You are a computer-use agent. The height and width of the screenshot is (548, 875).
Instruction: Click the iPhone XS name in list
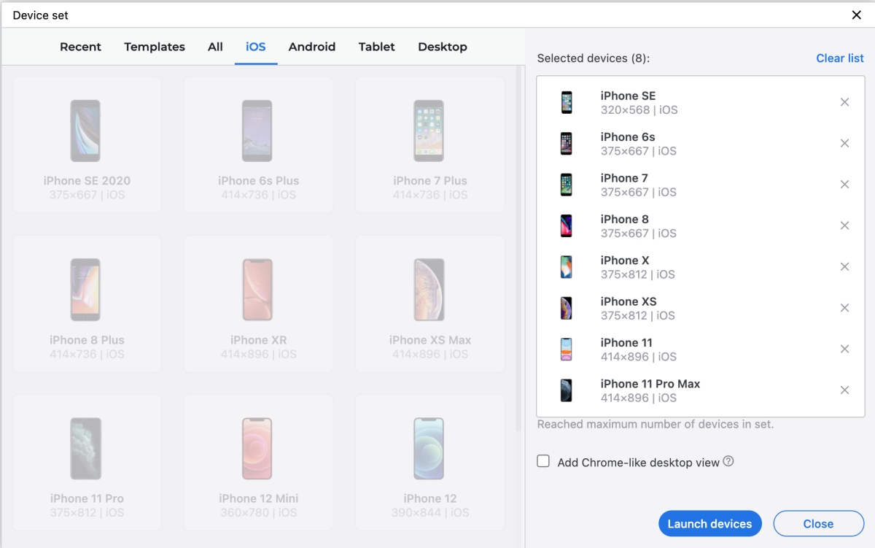tap(629, 301)
